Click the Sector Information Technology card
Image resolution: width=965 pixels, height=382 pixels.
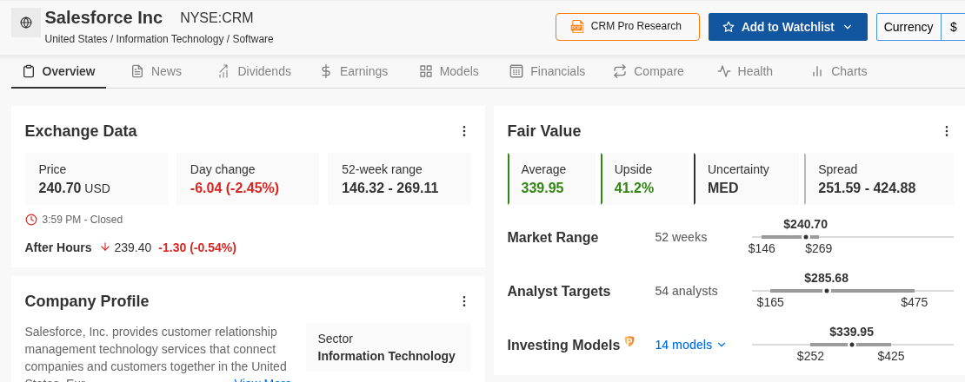(389, 347)
